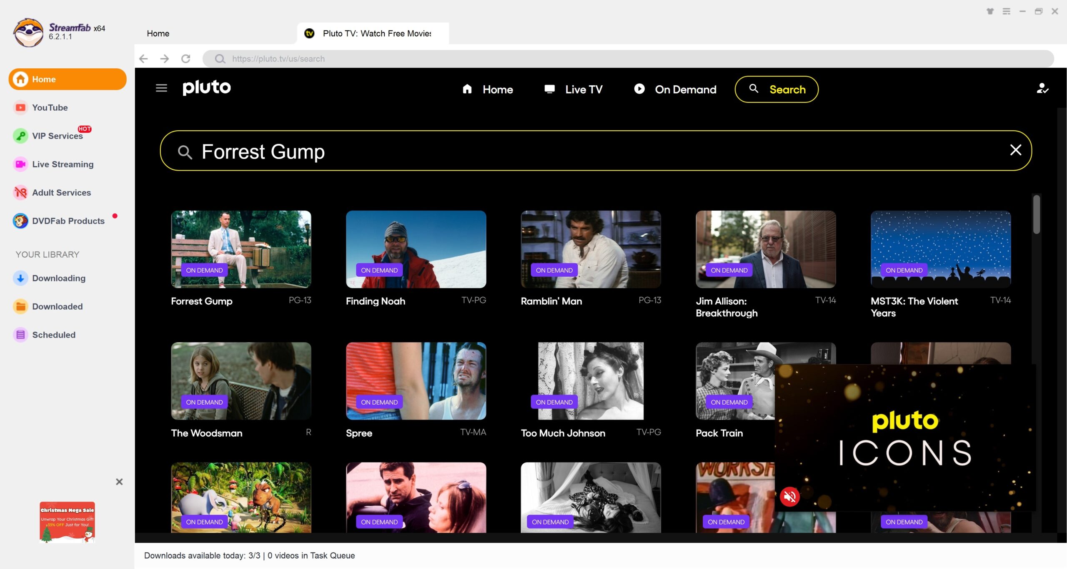Switch to the Home tab
Viewport: 1067px width, 569px height.
point(158,33)
